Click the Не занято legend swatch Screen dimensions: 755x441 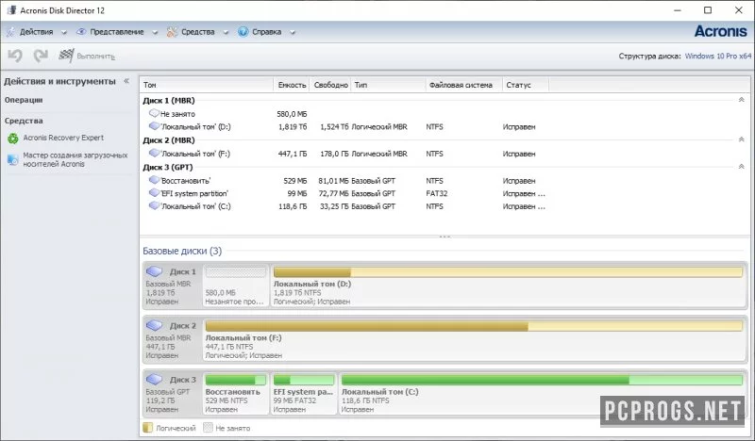208,428
